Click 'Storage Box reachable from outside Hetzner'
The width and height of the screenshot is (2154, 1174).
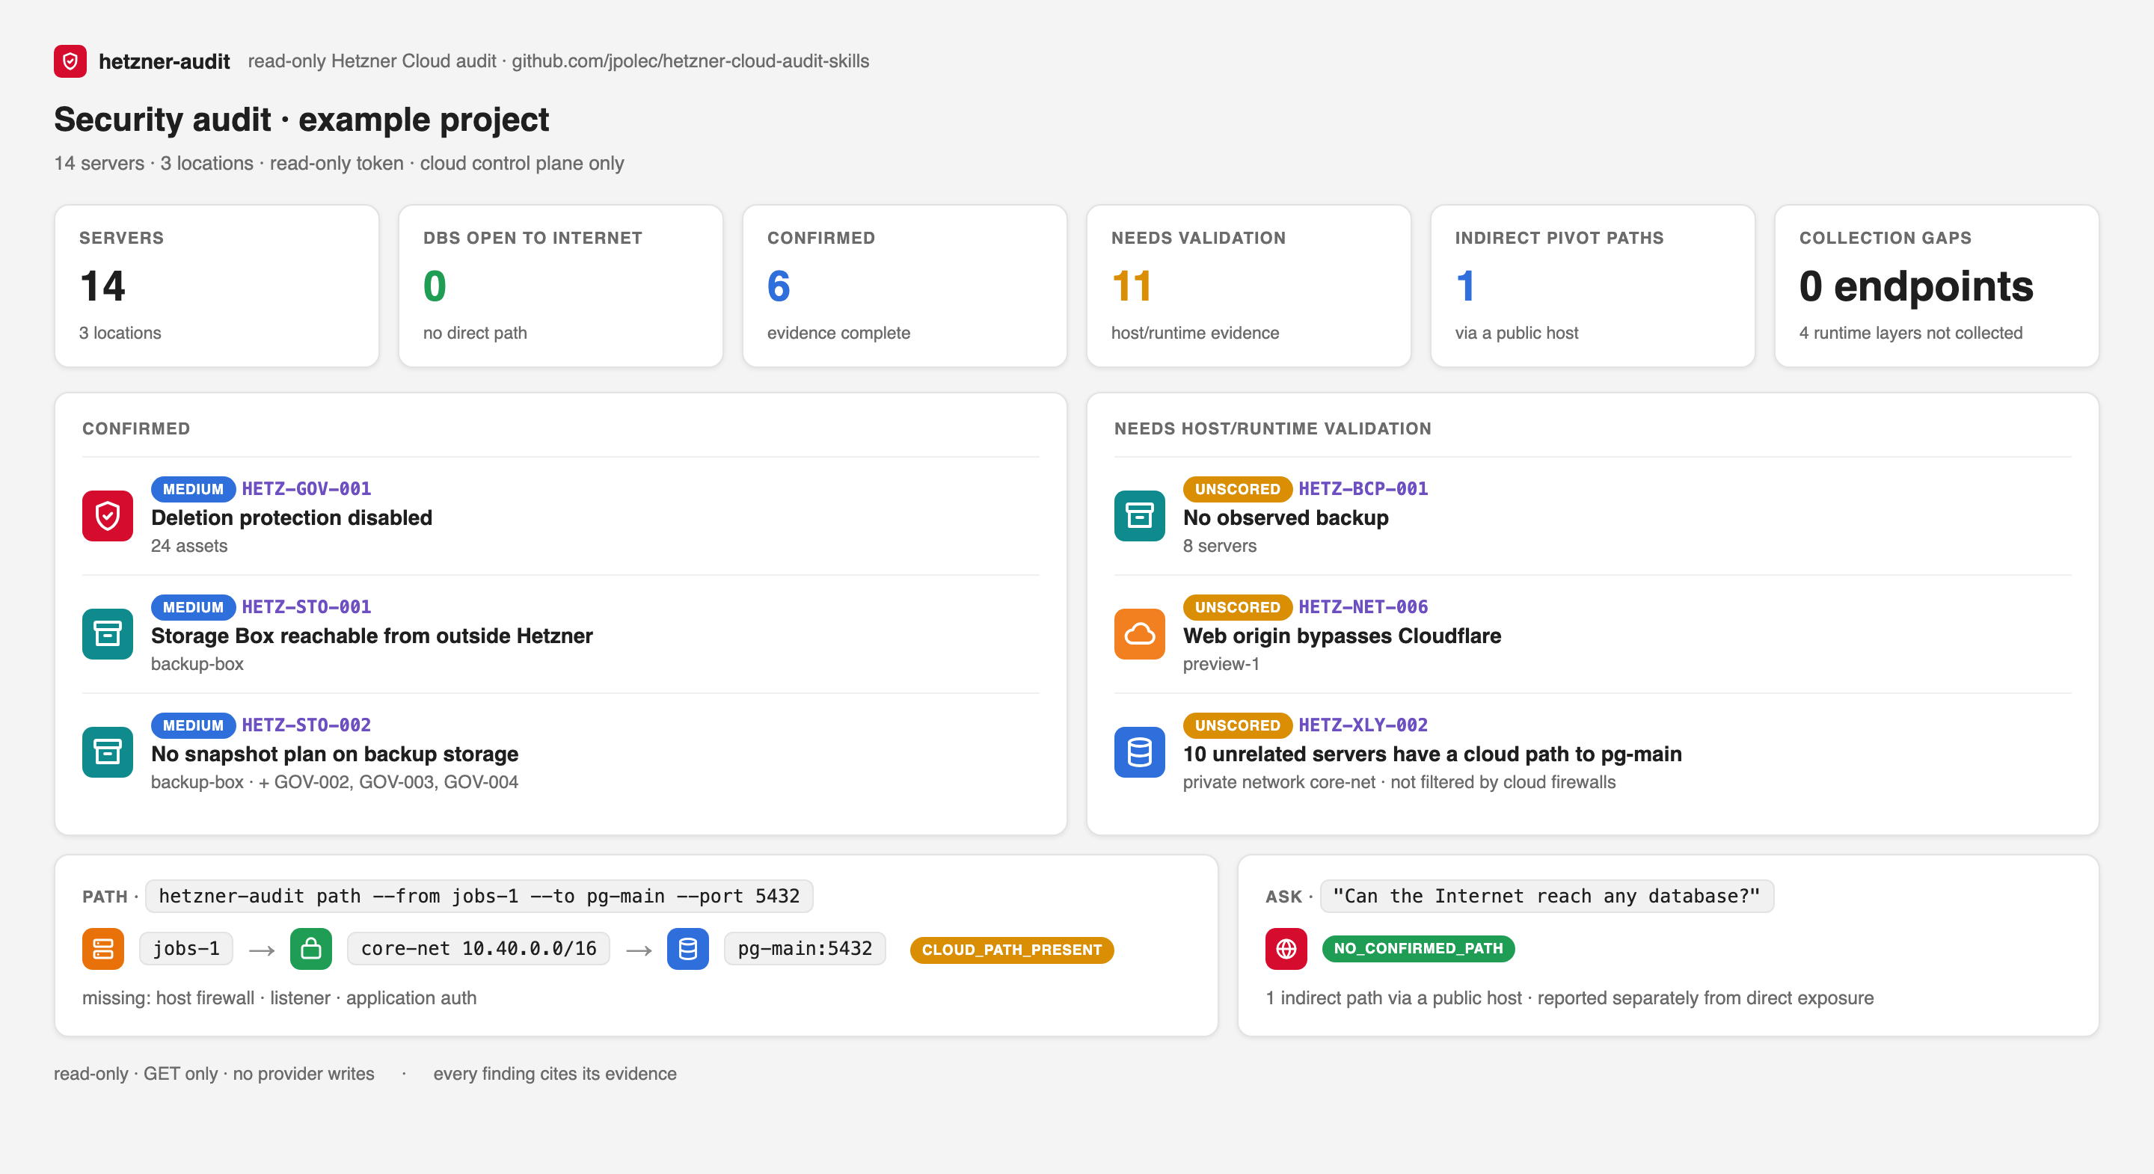372,636
